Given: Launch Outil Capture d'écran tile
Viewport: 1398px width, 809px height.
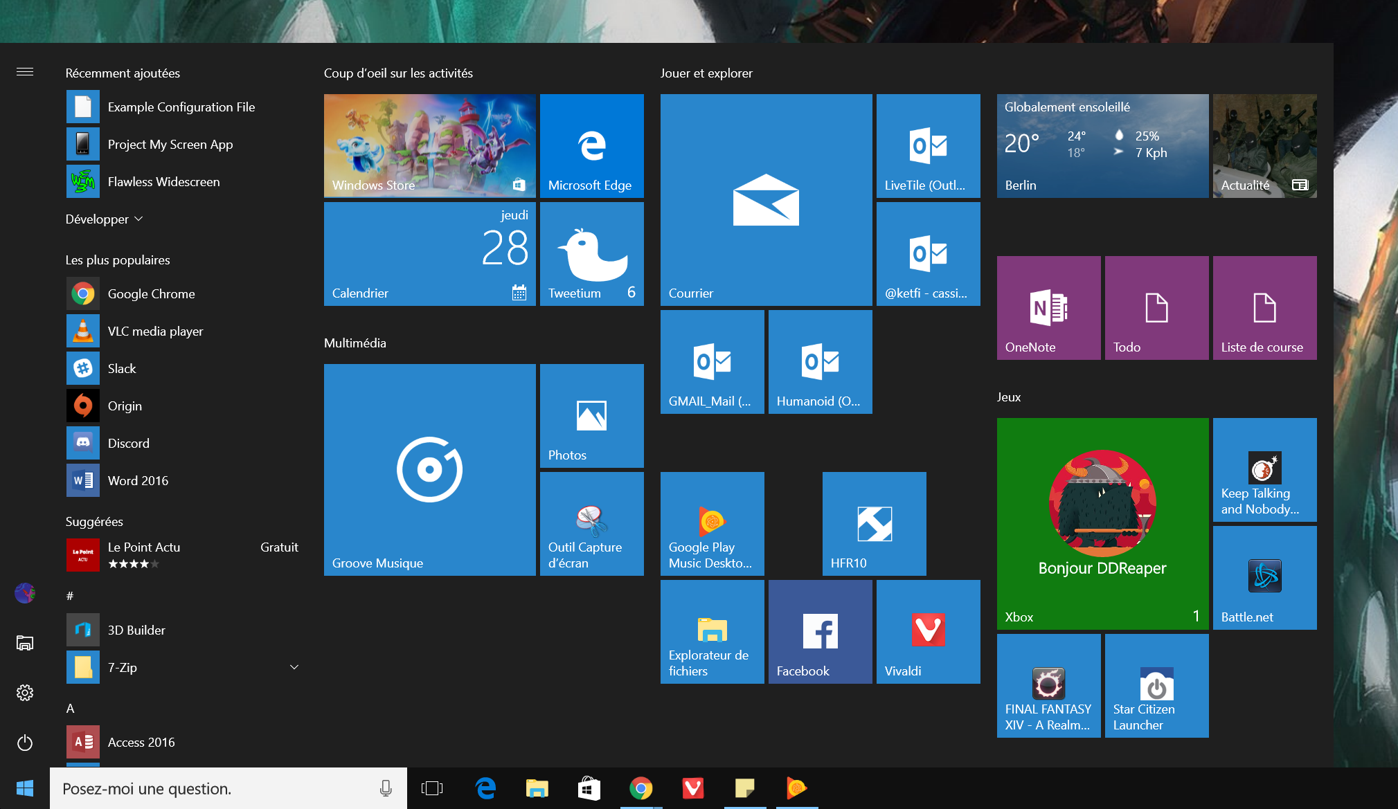Looking at the screenshot, I should point(592,524).
